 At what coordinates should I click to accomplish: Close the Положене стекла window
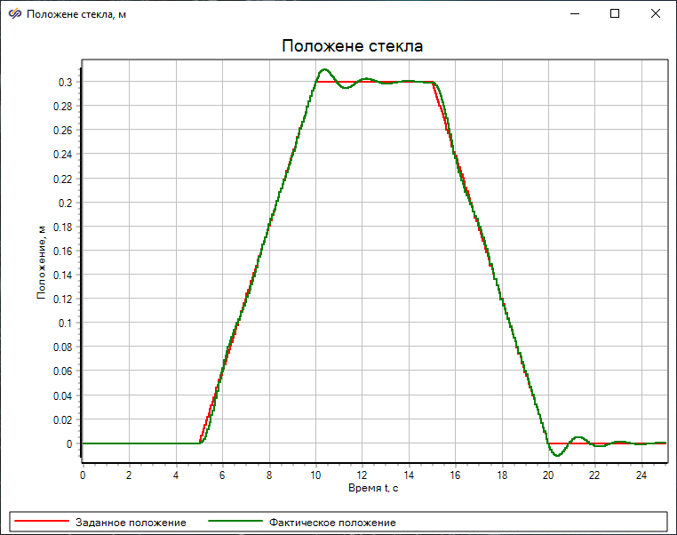656,14
